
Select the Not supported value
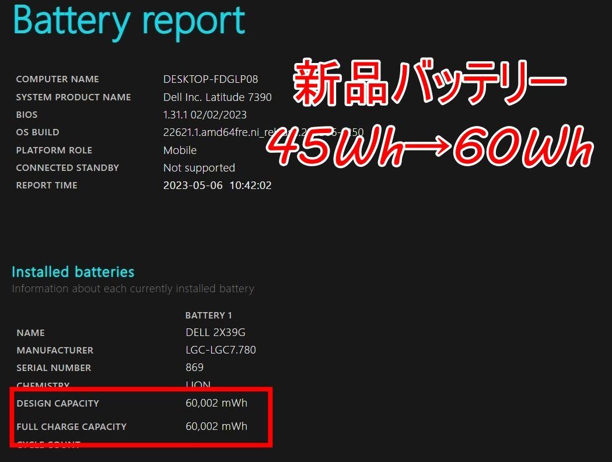199,168
